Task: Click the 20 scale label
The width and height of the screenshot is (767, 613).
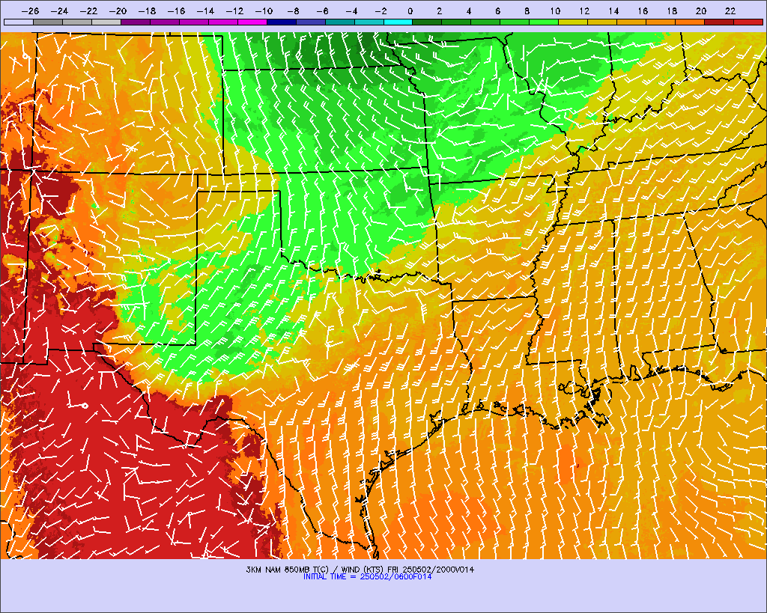Action: pos(701,10)
